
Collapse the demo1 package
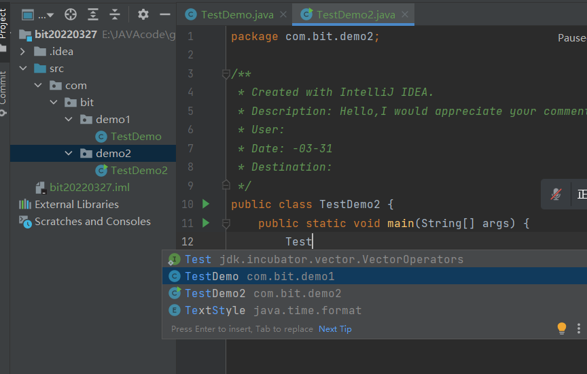pyautogui.click(x=69, y=120)
